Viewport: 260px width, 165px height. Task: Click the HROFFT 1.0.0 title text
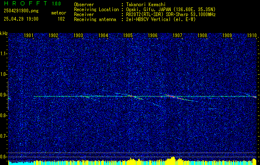pos(32,3)
